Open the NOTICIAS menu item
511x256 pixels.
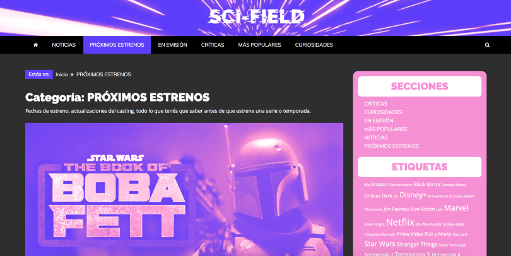(x=64, y=45)
